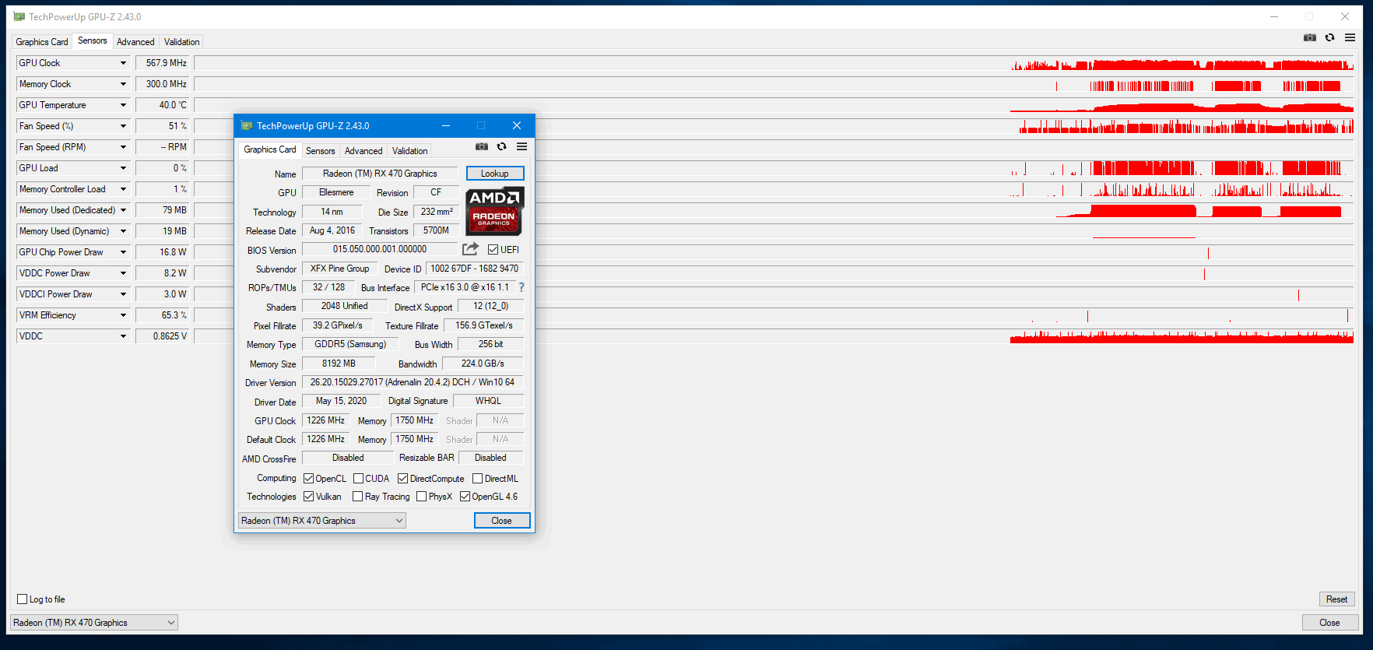Click the Bandwidth 224.0 GB/s value

tap(483, 364)
